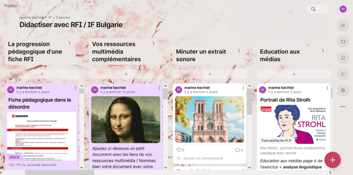Open the francaisfacile.rfi.fr link
The height and width of the screenshot is (175, 353).
click(x=276, y=140)
